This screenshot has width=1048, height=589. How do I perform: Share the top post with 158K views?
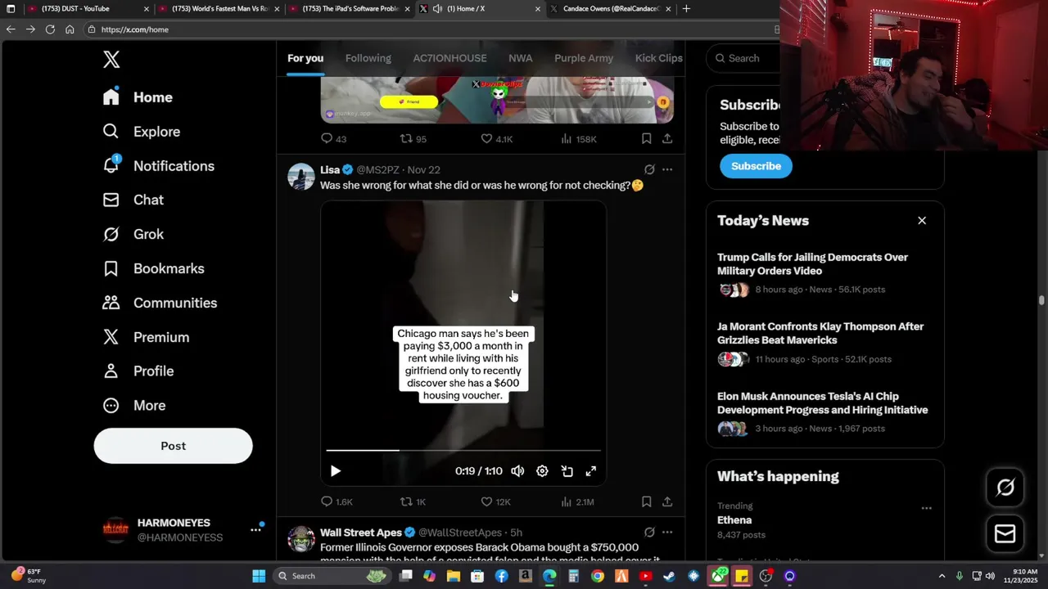pyautogui.click(x=667, y=139)
